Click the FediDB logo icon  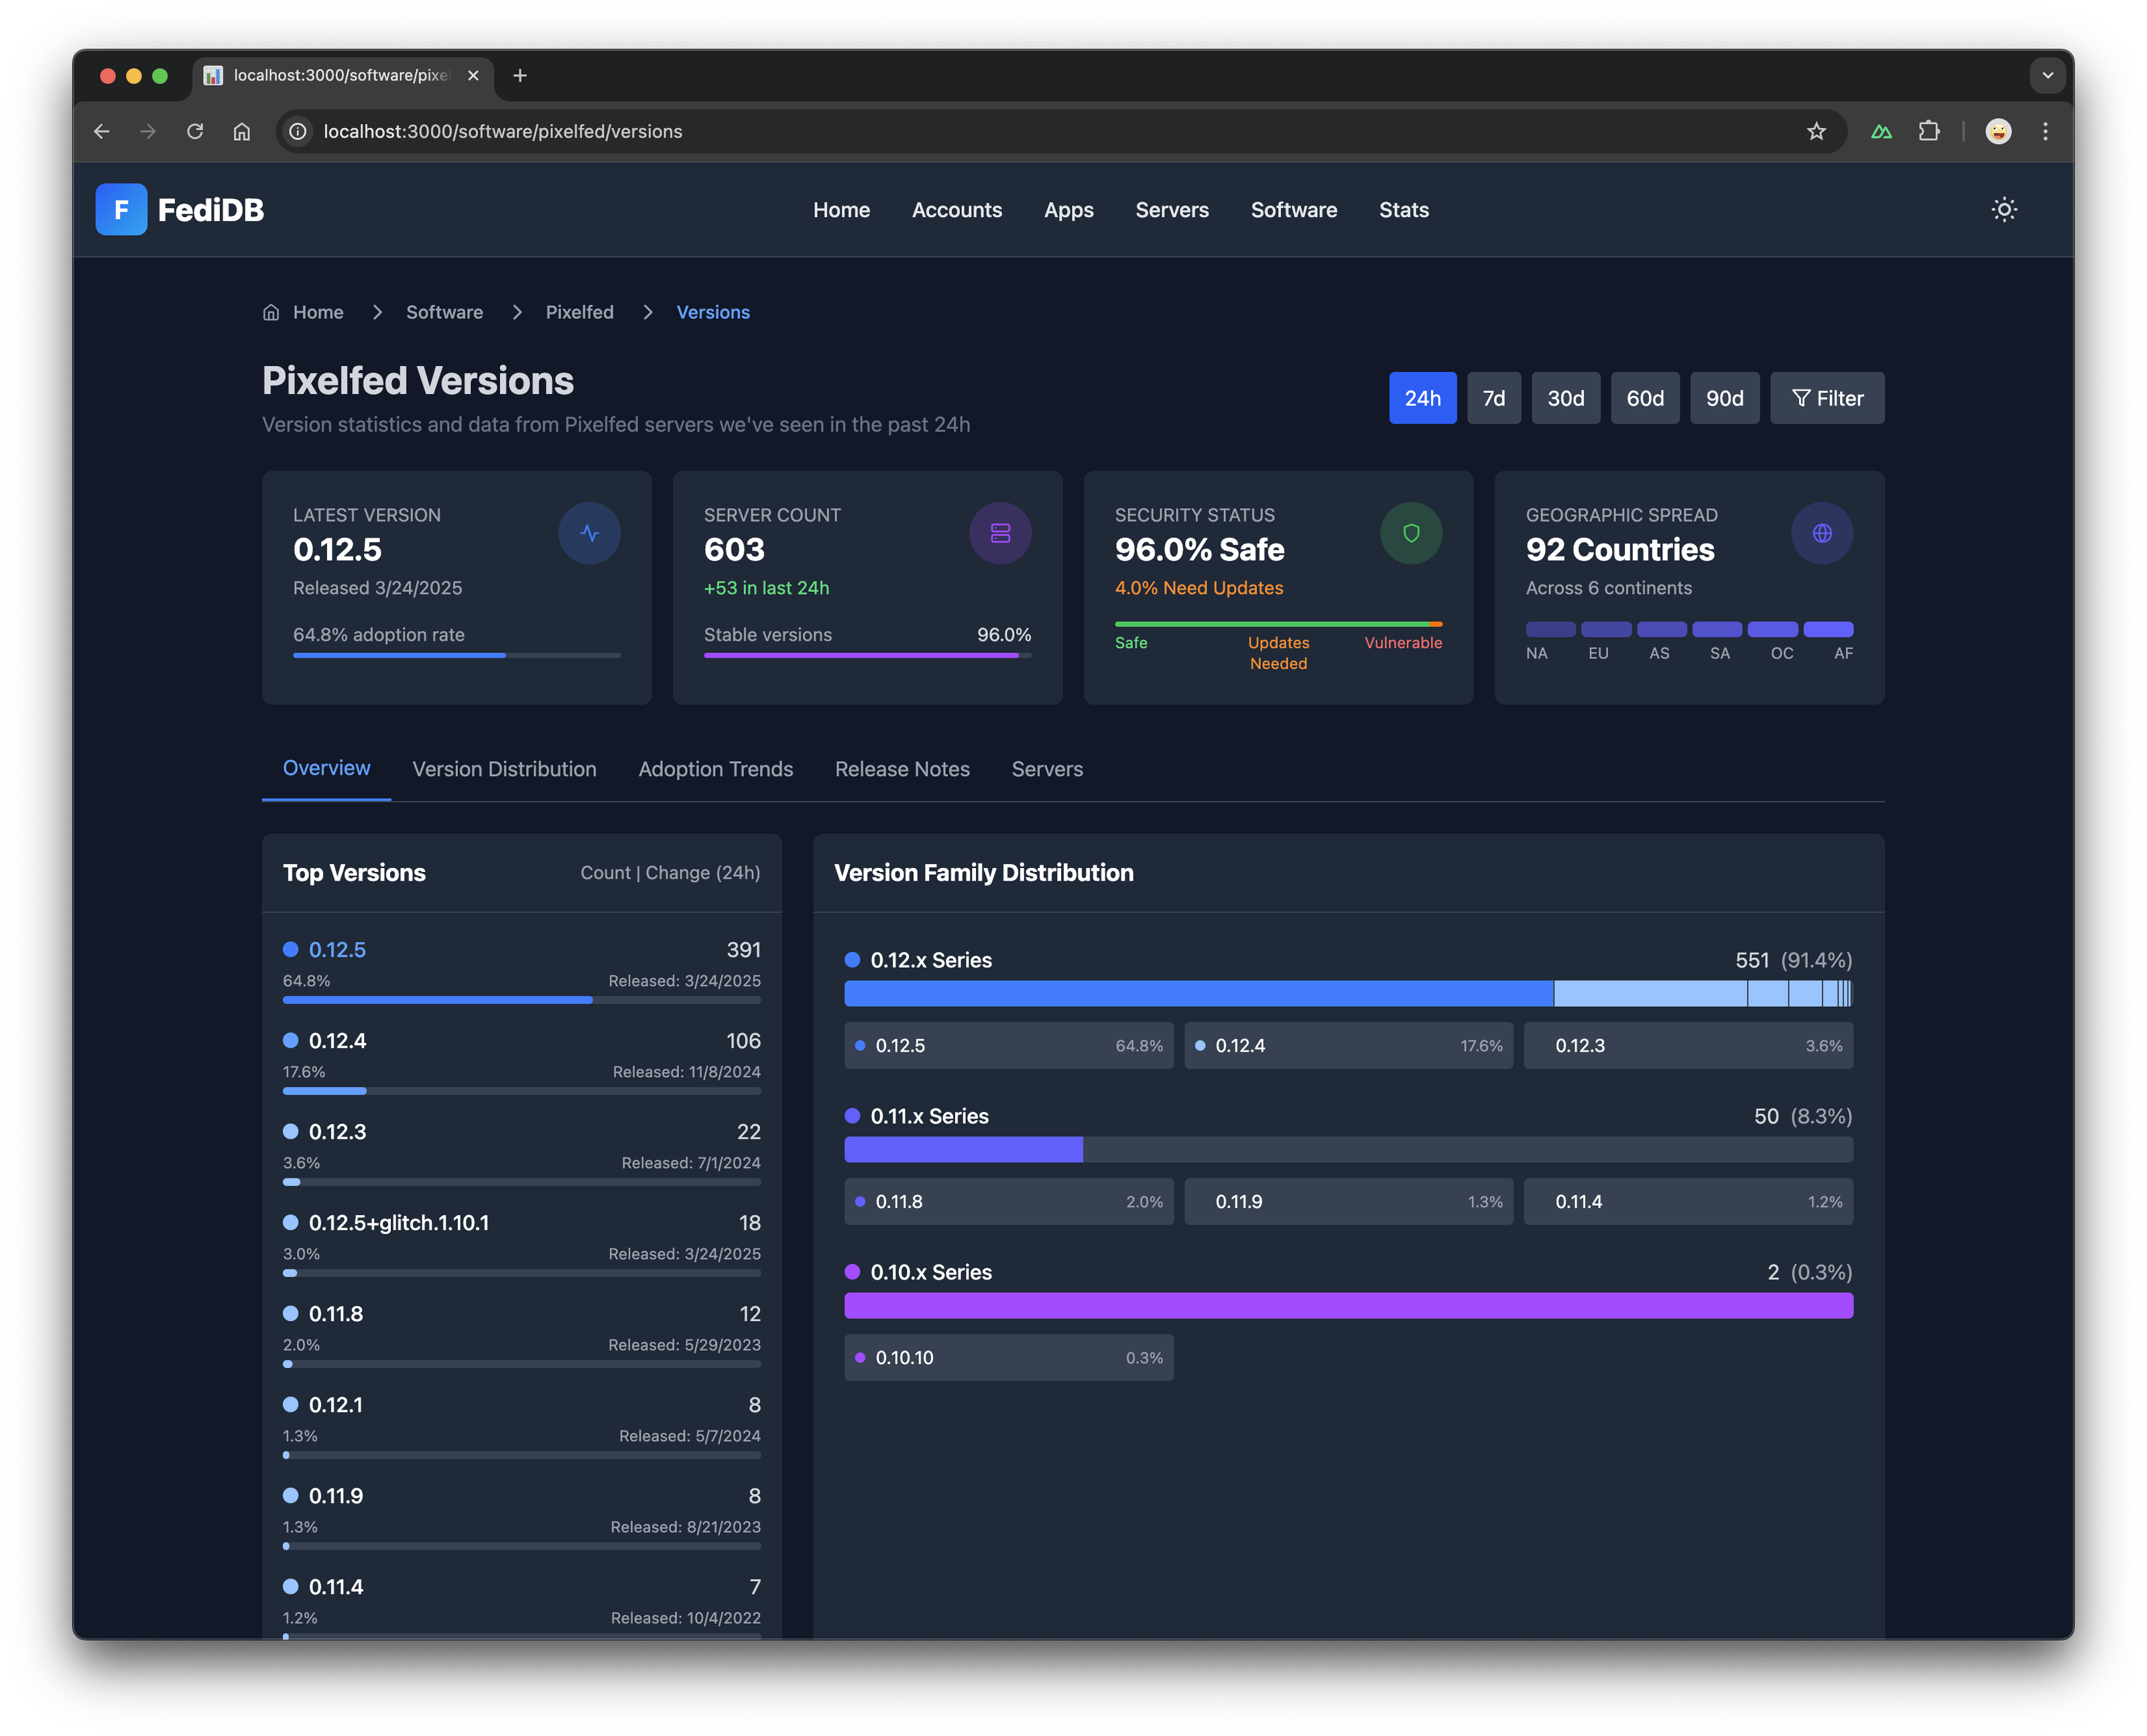(x=121, y=210)
